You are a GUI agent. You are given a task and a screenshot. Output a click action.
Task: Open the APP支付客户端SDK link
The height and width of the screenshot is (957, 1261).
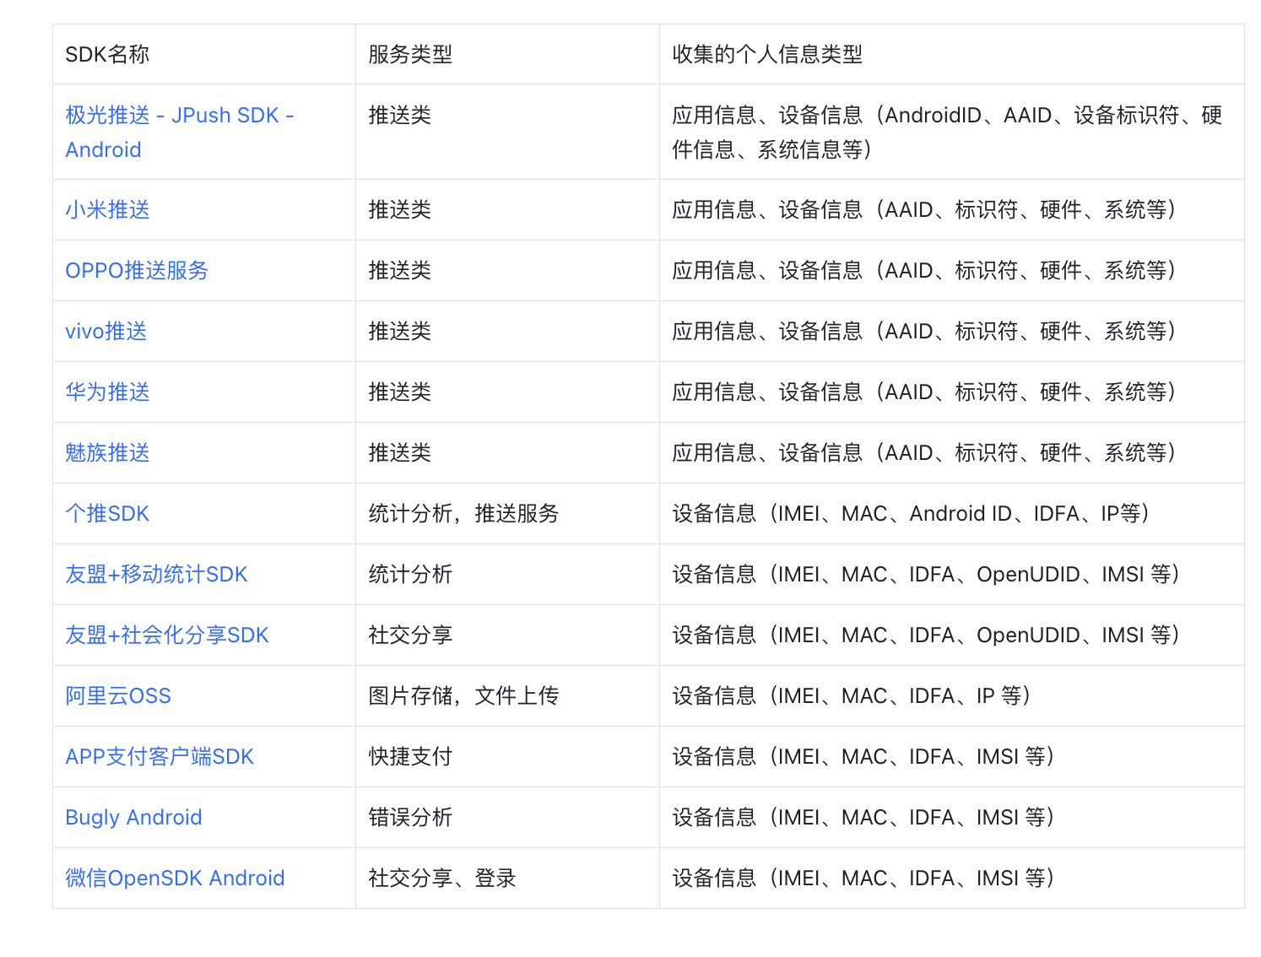tap(160, 756)
